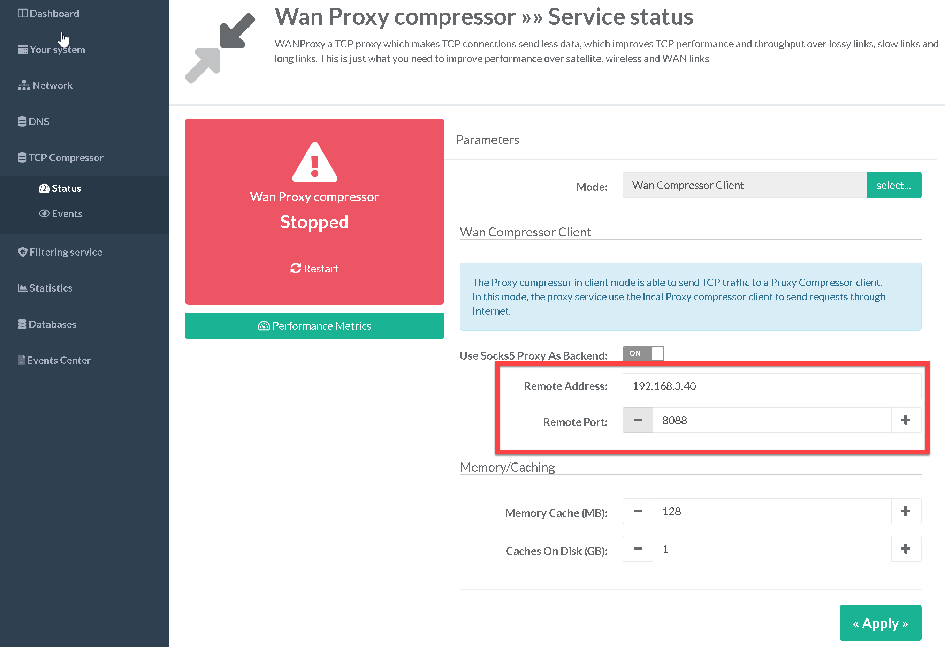Click into the Remote Address field
The width and height of the screenshot is (945, 647).
pyautogui.click(x=771, y=386)
